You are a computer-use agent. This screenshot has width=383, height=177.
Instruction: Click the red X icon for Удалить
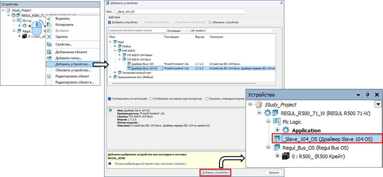[49, 37]
